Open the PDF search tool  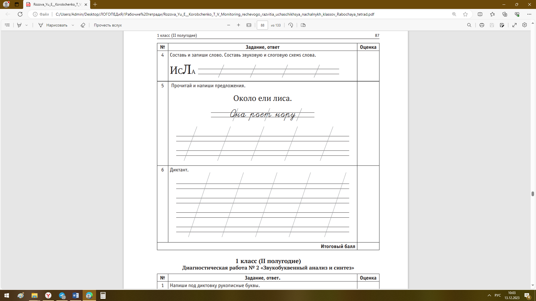pyautogui.click(x=469, y=25)
